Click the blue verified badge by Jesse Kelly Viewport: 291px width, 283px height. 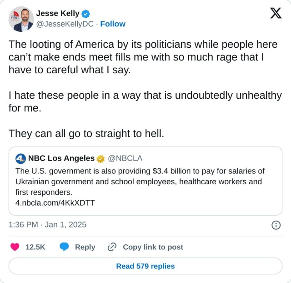click(x=86, y=14)
